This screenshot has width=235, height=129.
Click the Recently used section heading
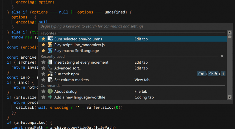tap(53, 56)
